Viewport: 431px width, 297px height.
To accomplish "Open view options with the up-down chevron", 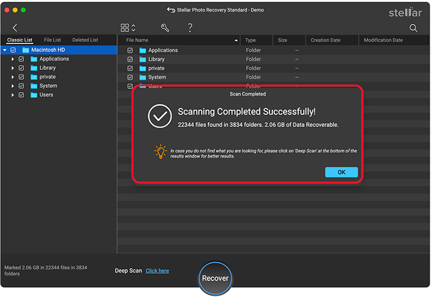I will point(133,28).
